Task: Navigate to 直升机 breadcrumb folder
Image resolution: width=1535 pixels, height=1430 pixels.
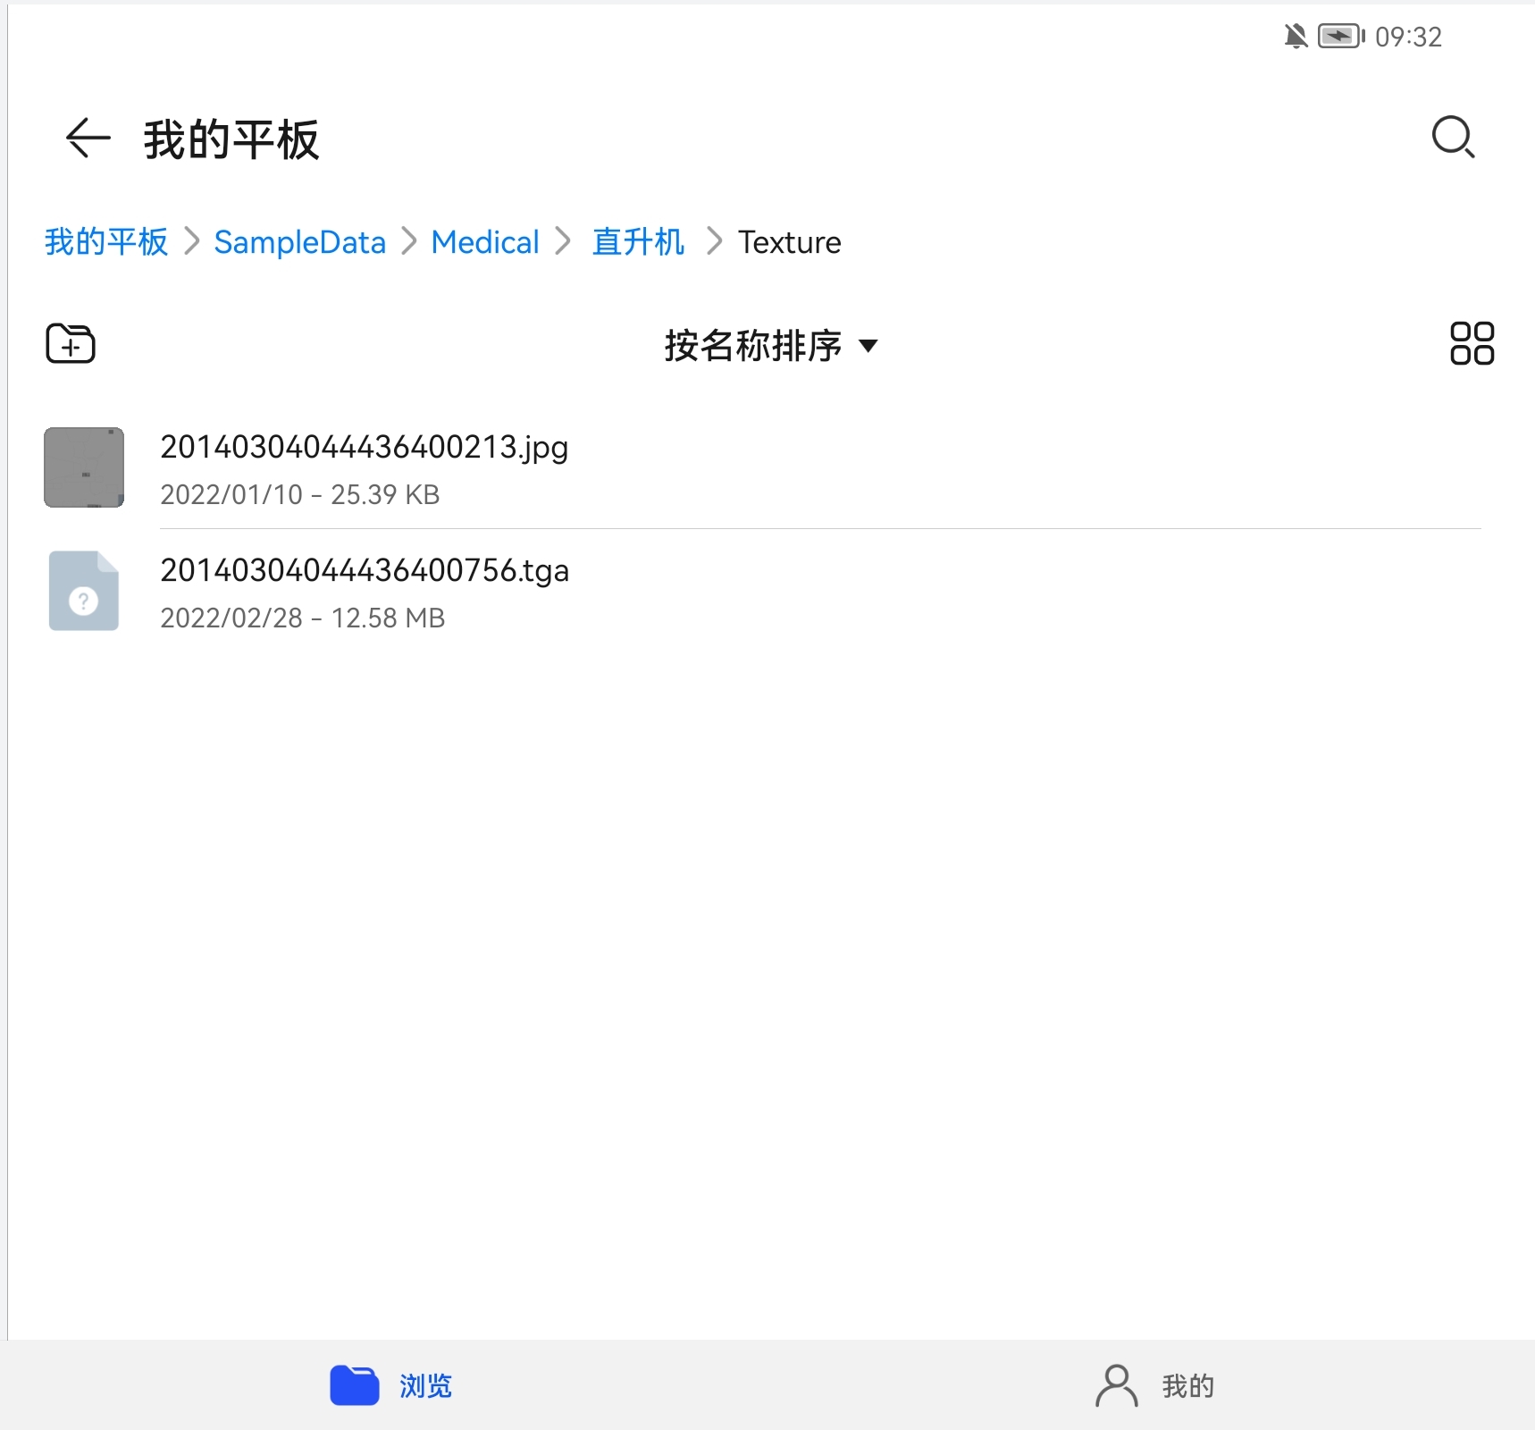Action: tap(638, 242)
